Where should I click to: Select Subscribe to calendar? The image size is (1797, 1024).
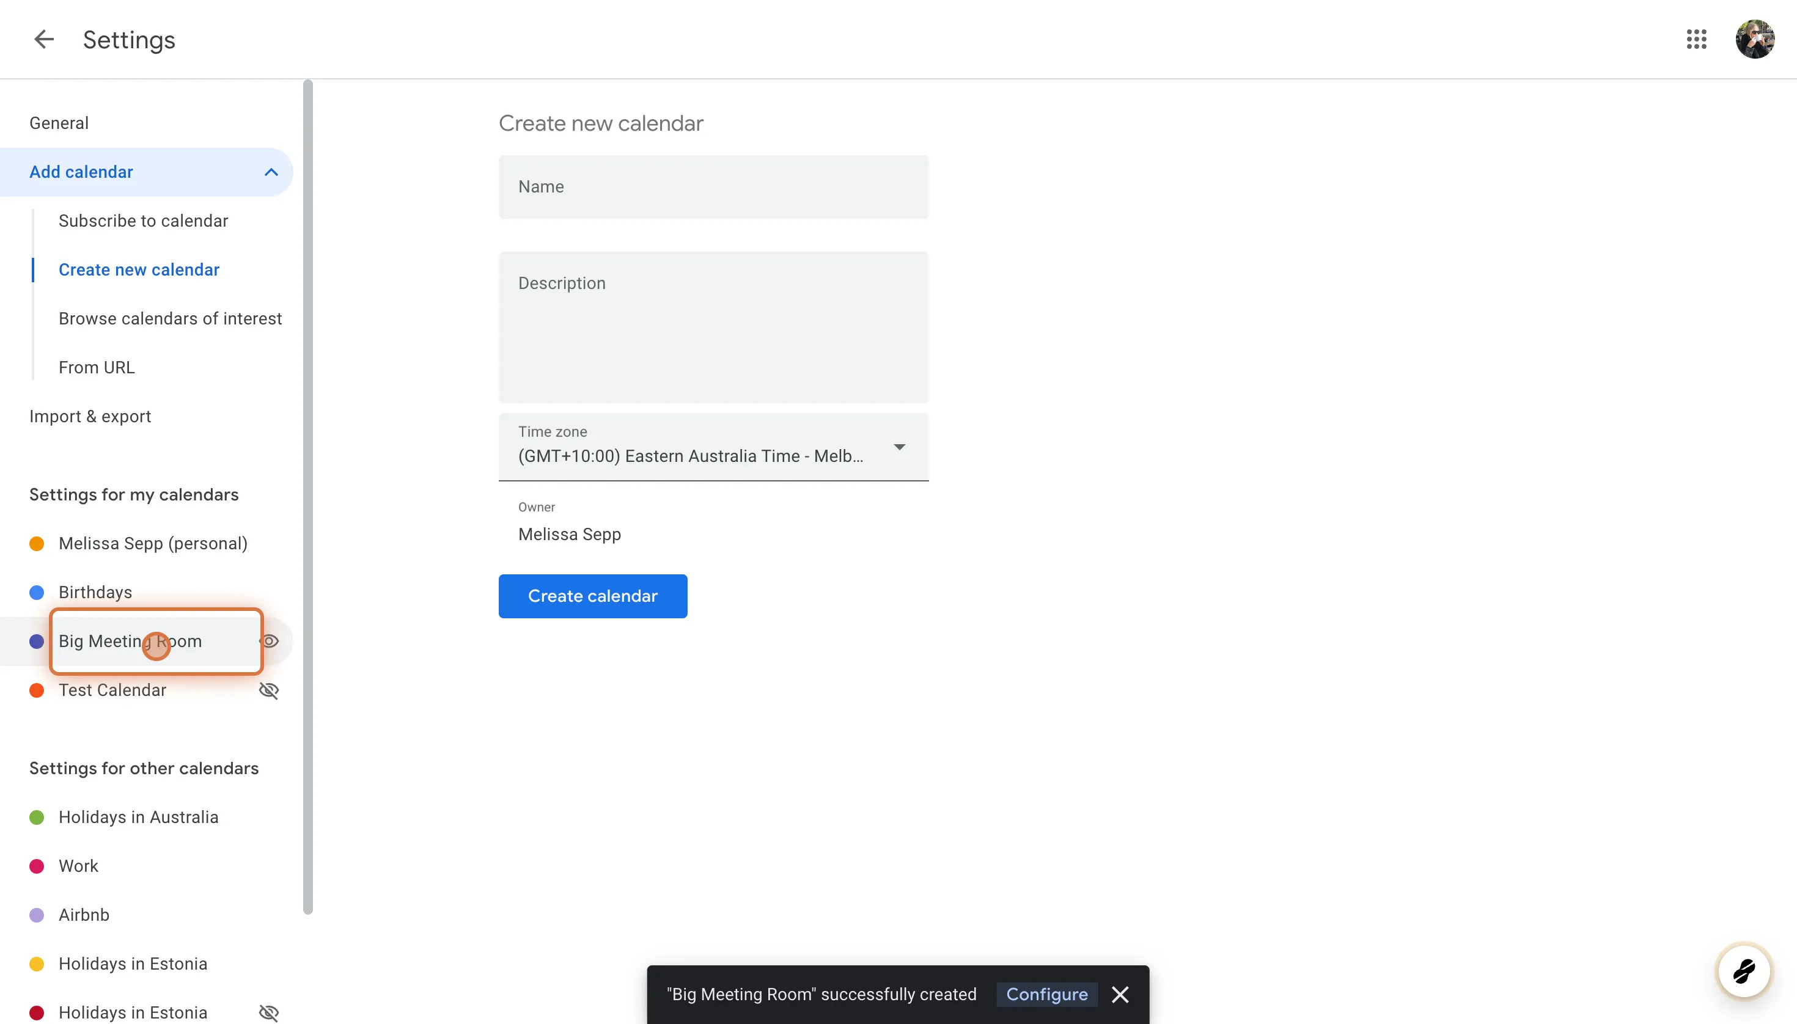(143, 220)
